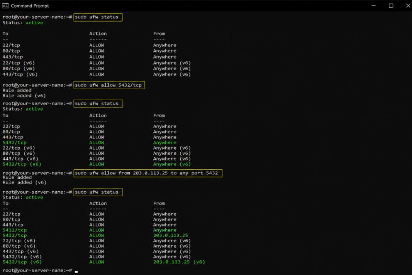Click "Rule added" below the 203.0.113.25 command
412x275 pixels.
point(17,177)
